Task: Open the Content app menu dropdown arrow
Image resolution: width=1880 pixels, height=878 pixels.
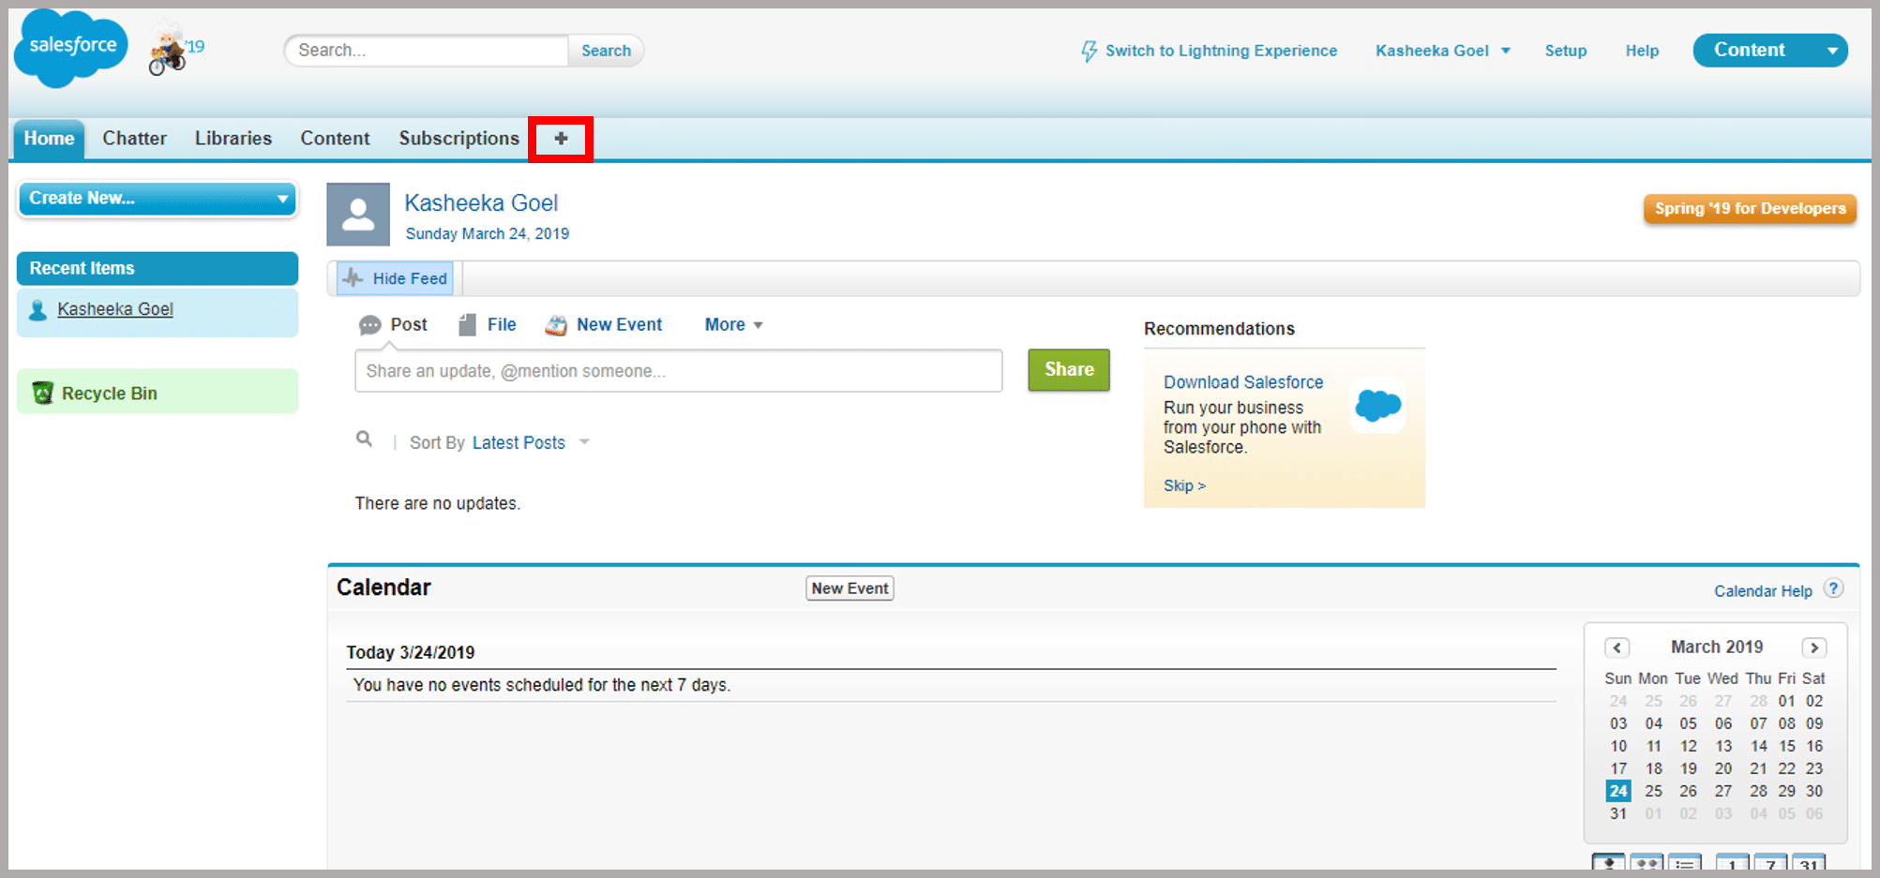Action: 1832,51
